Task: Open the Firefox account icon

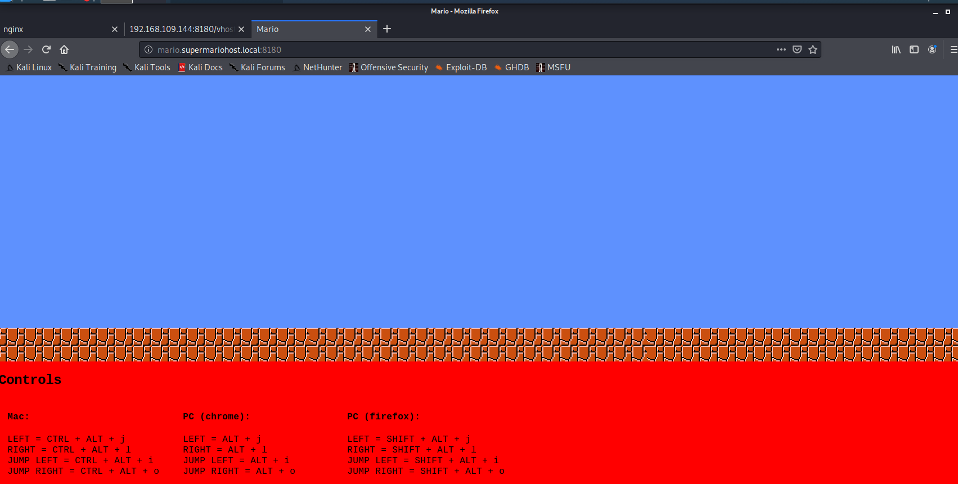Action: pyautogui.click(x=932, y=49)
